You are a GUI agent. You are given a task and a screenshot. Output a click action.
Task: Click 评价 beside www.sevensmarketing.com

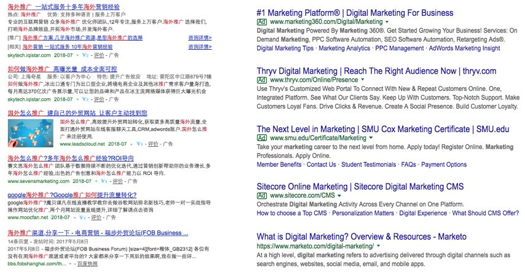(117, 181)
